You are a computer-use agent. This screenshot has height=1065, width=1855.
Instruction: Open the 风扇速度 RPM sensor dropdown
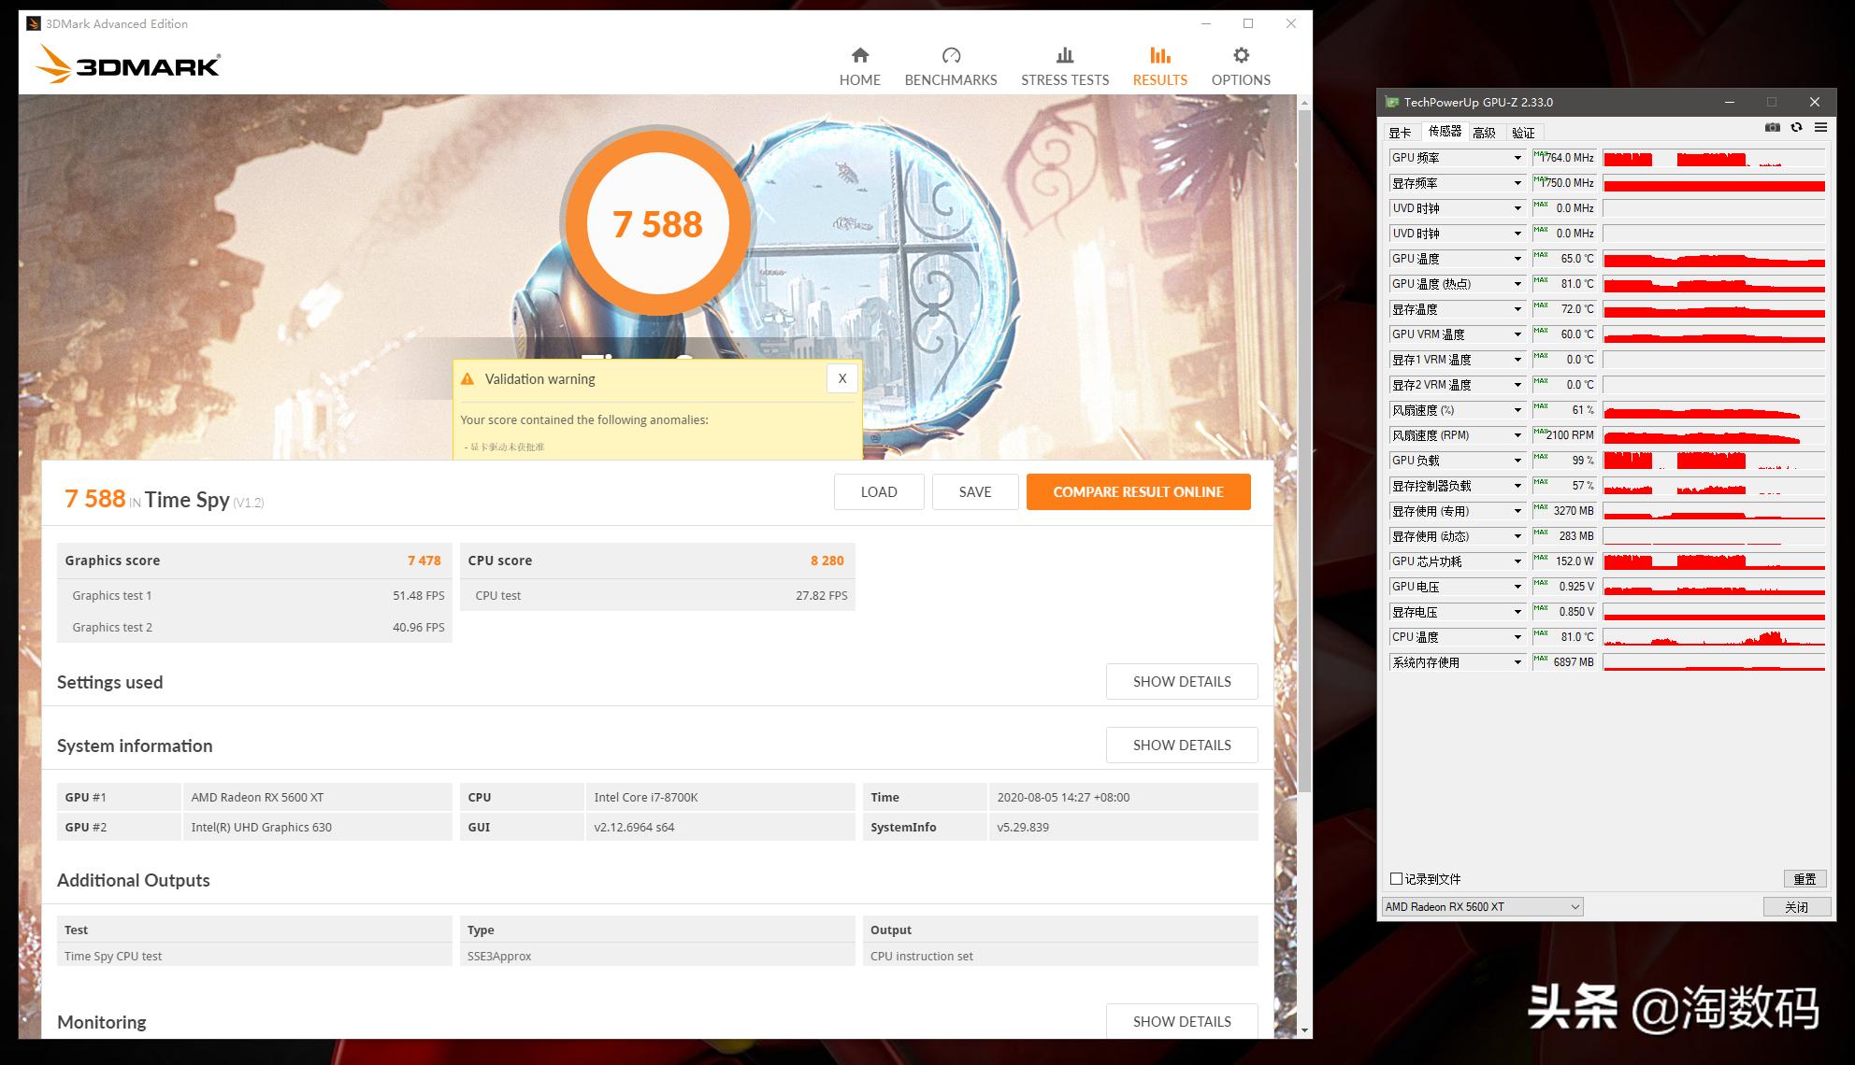tap(1518, 435)
